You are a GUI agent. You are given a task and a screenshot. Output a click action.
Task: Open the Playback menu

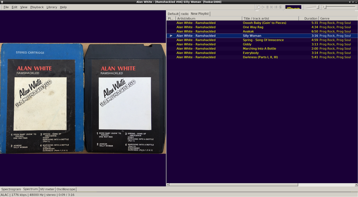click(37, 7)
